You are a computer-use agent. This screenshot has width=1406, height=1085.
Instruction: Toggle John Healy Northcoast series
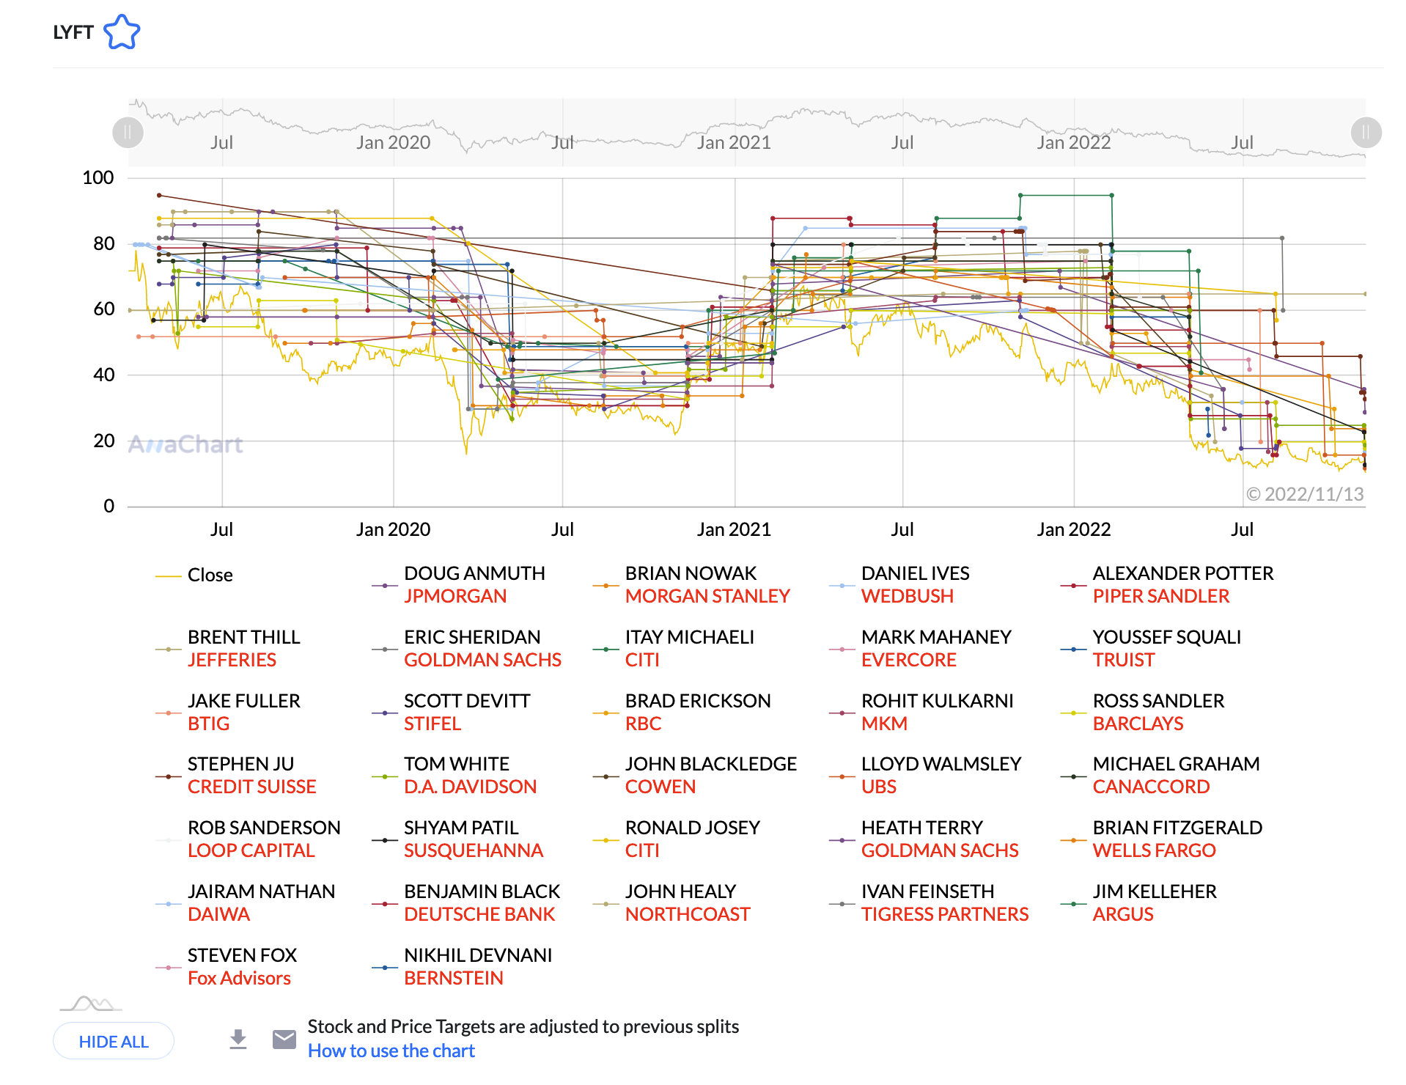[672, 902]
